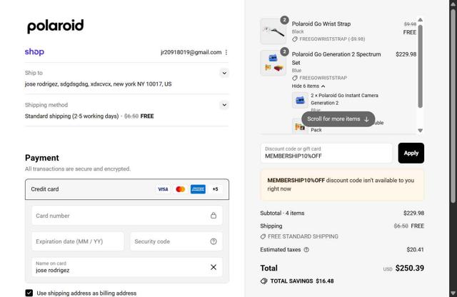
Task: Click the Polaroid logo
Action: [55, 26]
